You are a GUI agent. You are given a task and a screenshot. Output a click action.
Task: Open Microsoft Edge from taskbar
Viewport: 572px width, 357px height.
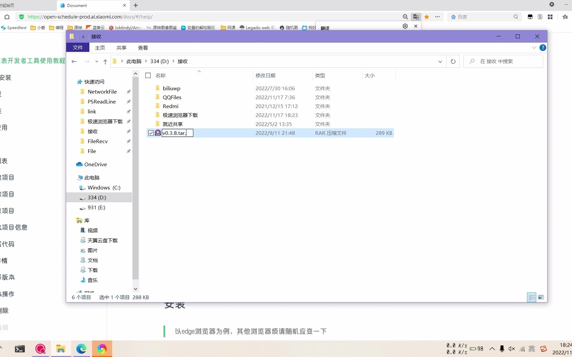coord(81,349)
